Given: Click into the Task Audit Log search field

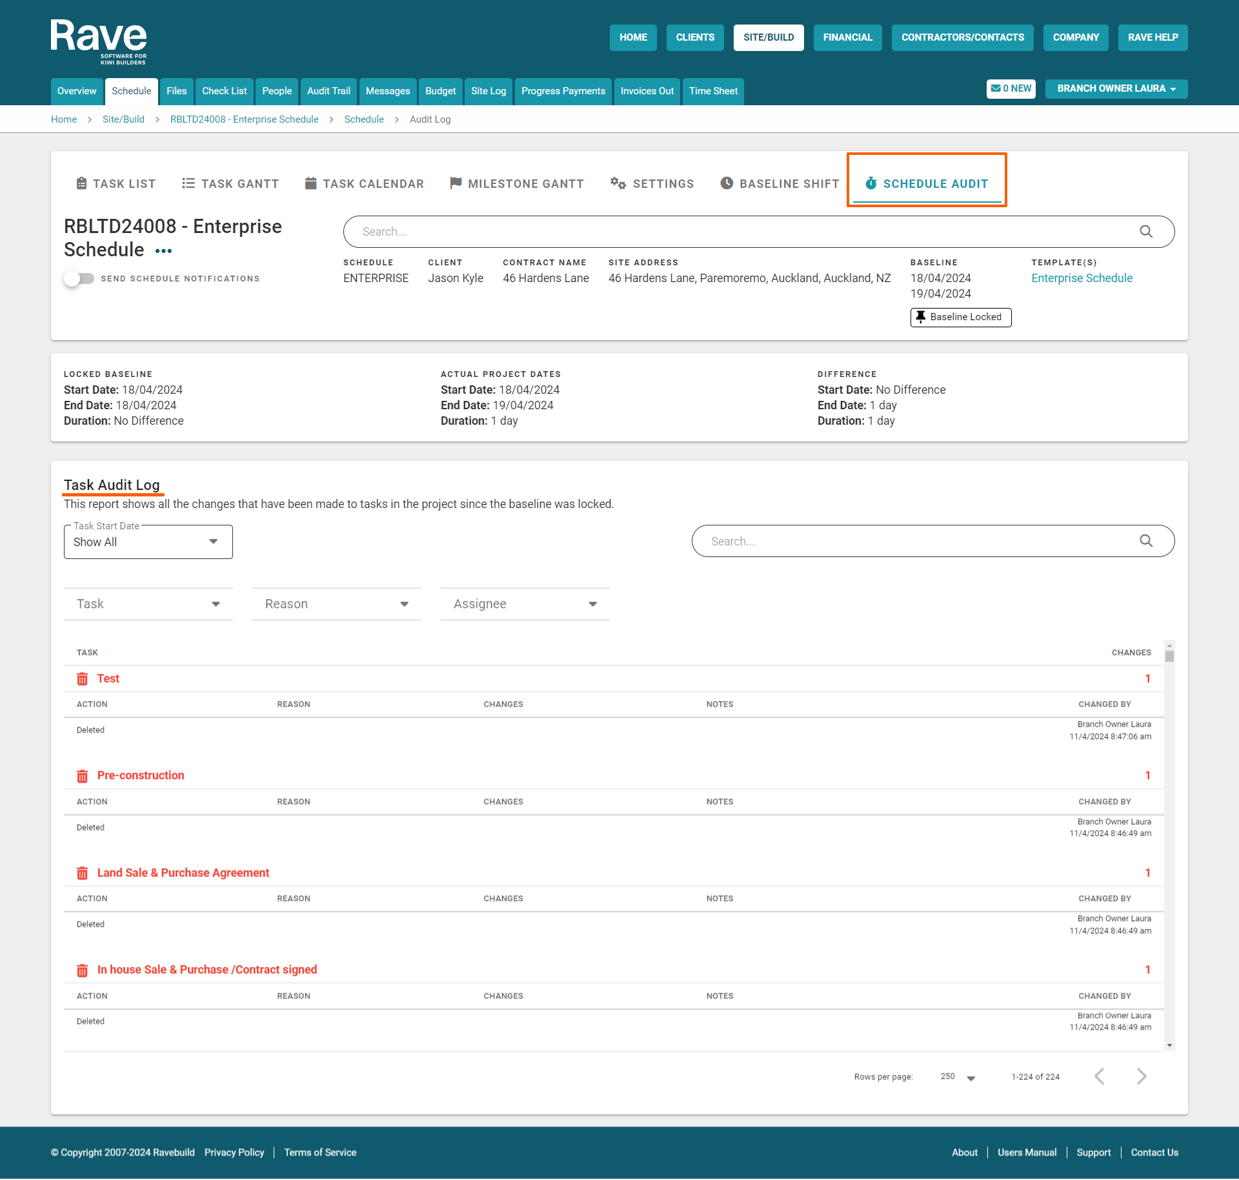Looking at the screenshot, I should tap(916, 542).
